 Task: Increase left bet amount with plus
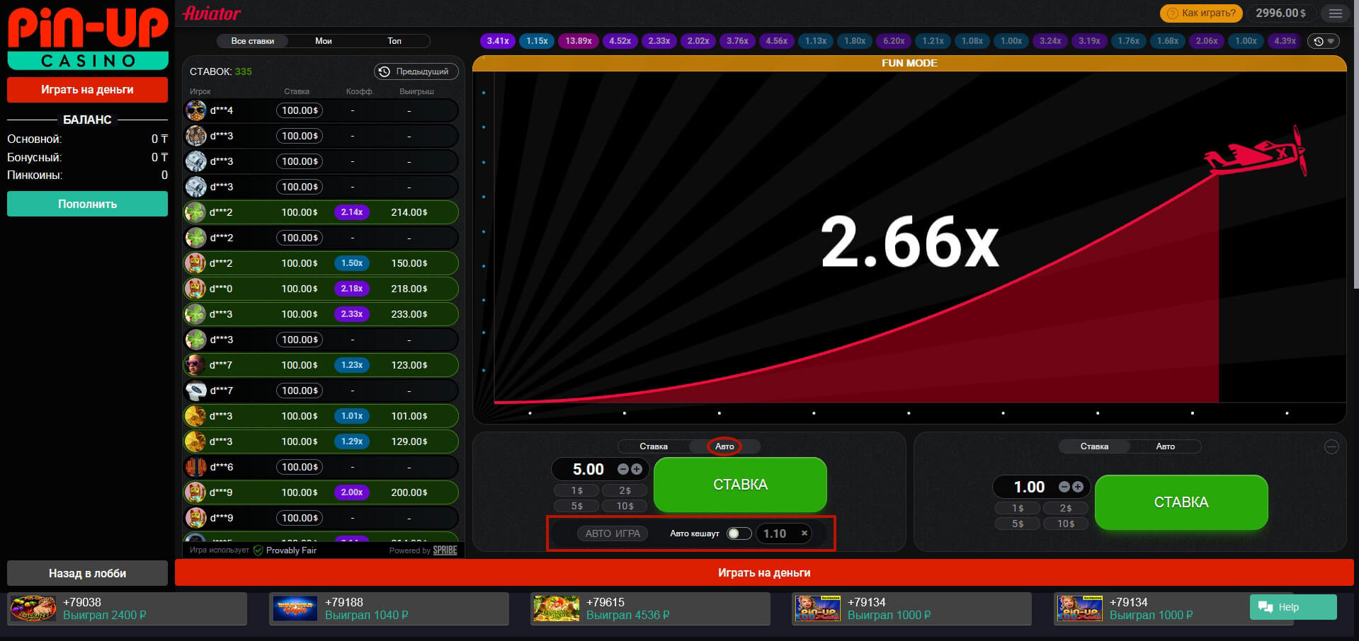(x=636, y=469)
